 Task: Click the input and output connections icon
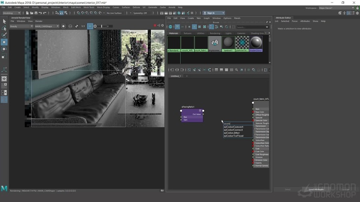coord(177,70)
